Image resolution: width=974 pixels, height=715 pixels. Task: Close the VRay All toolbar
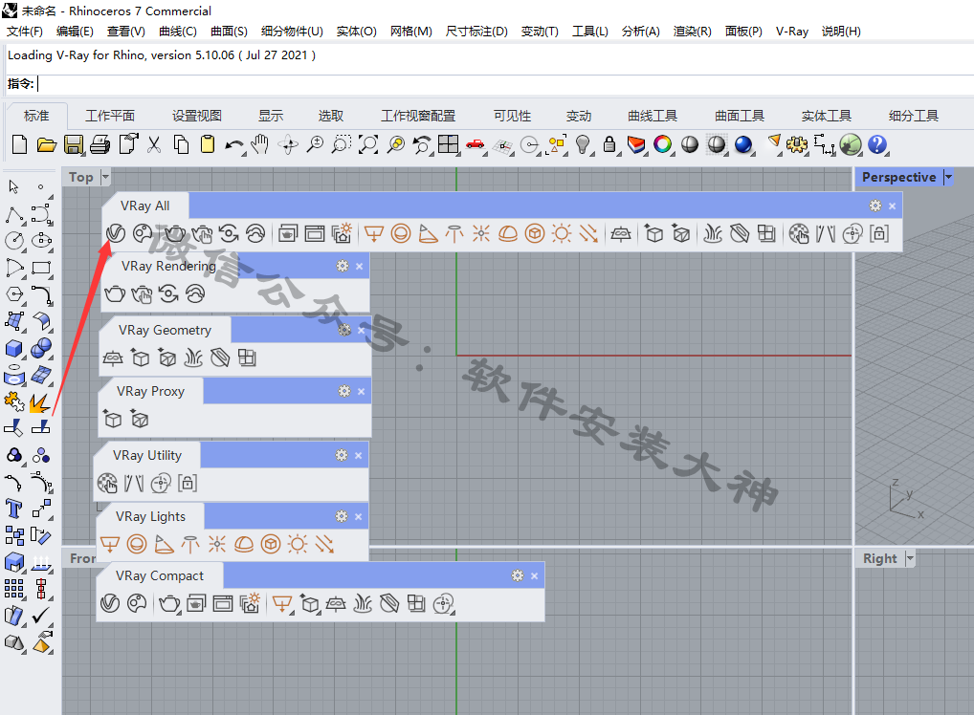click(x=892, y=206)
